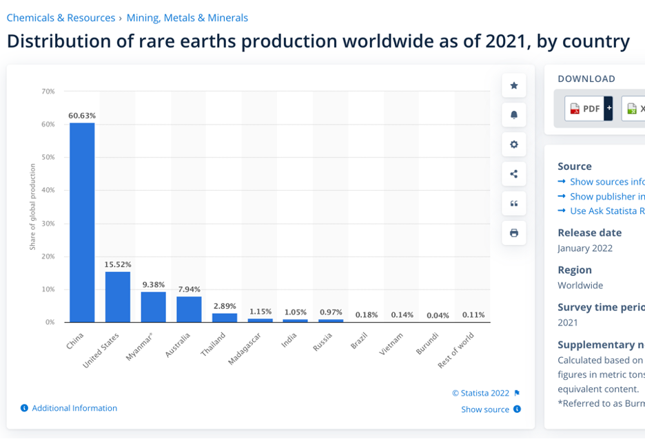Download the statistic as Excel file
Image resolution: width=645 pixels, height=439 pixels.
point(634,109)
